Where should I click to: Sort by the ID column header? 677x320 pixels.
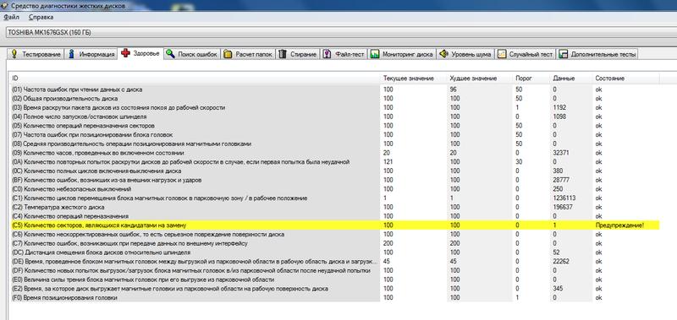(195, 79)
